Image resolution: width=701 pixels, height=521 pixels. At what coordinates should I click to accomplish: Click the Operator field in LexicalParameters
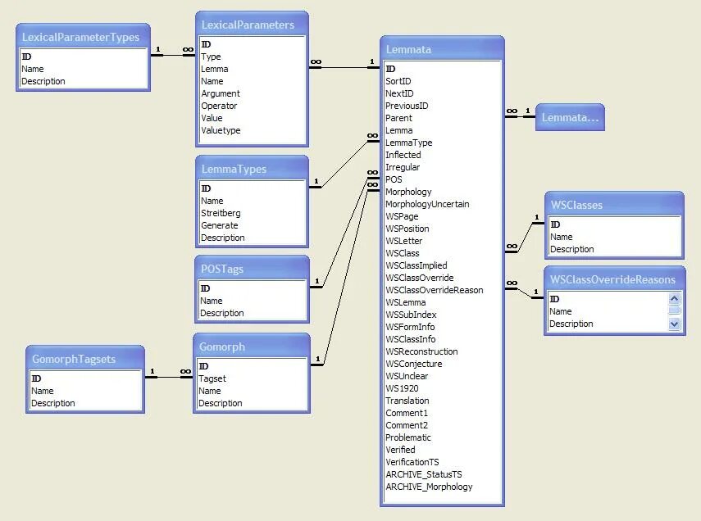pyautogui.click(x=253, y=106)
